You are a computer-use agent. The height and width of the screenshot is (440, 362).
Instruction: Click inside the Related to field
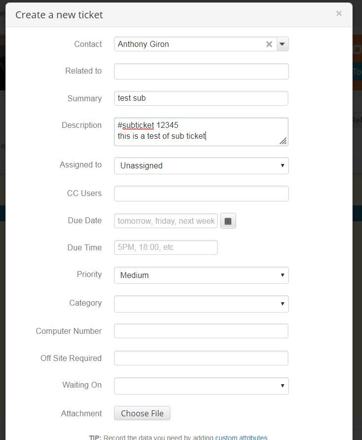click(x=201, y=71)
